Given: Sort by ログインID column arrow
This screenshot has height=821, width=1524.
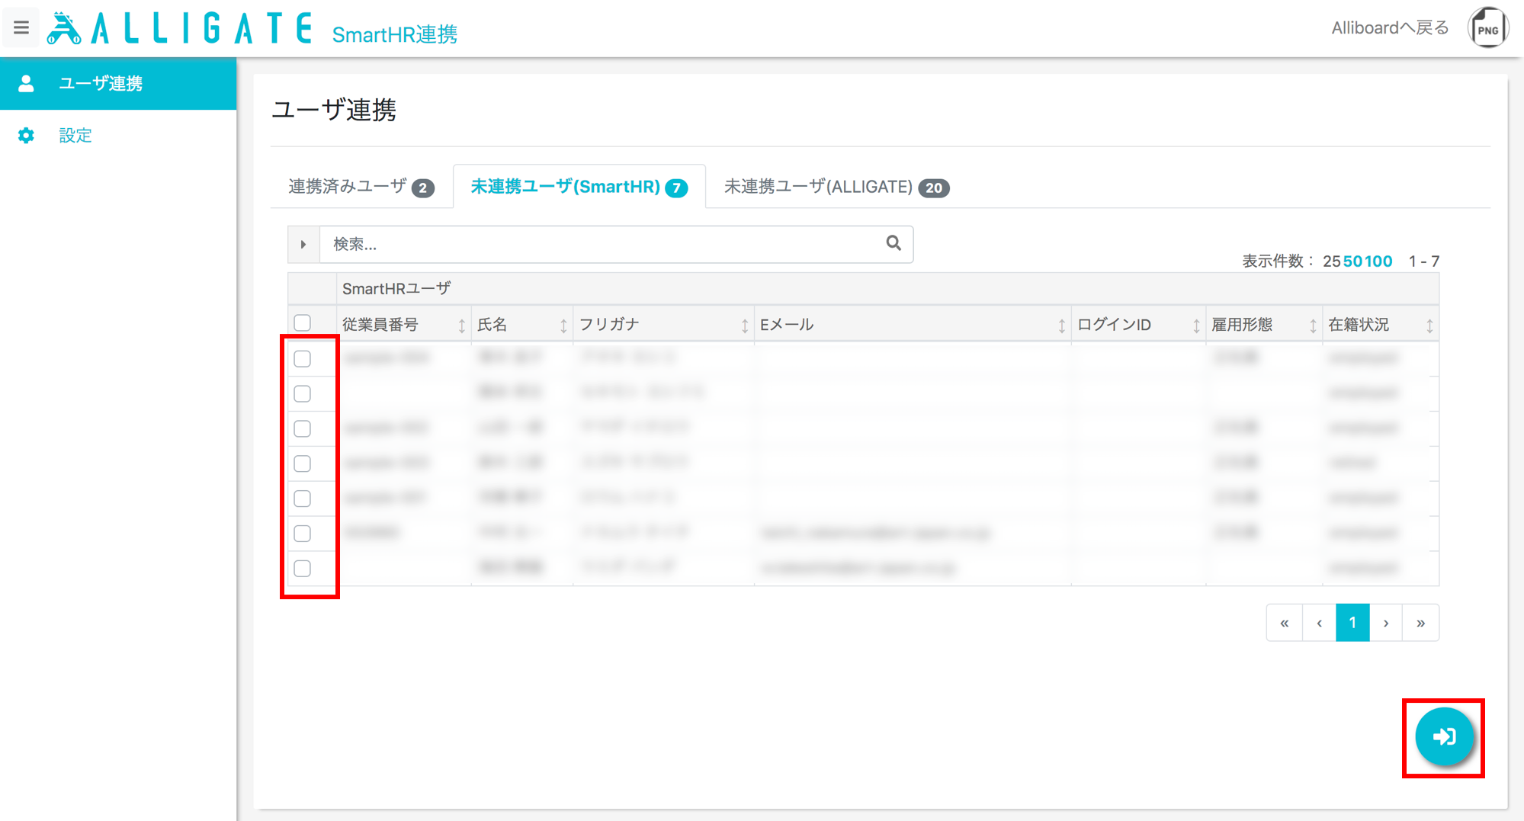Looking at the screenshot, I should tap(1196, 326).
